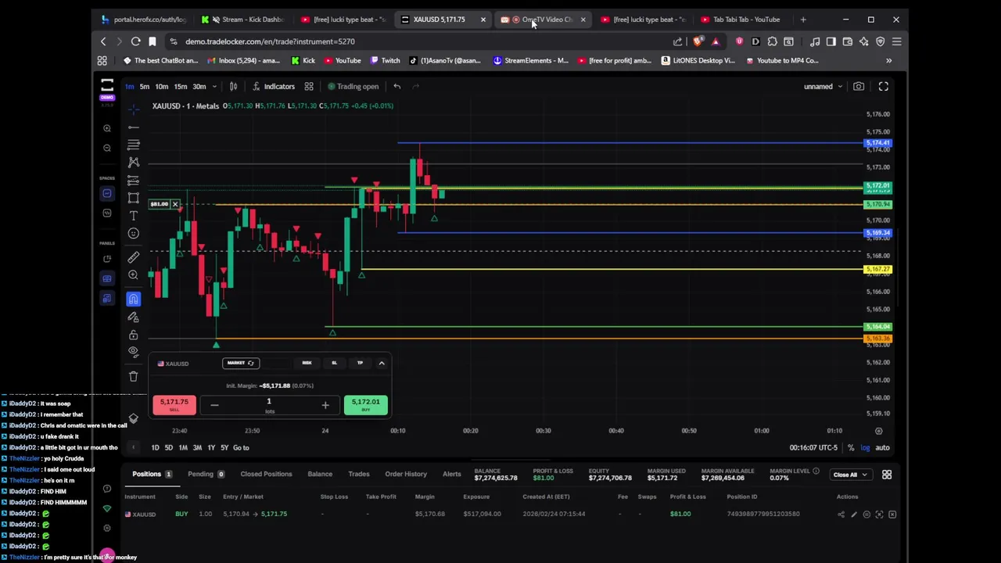Click Go to date button
1001x563 pixels.
241,448
